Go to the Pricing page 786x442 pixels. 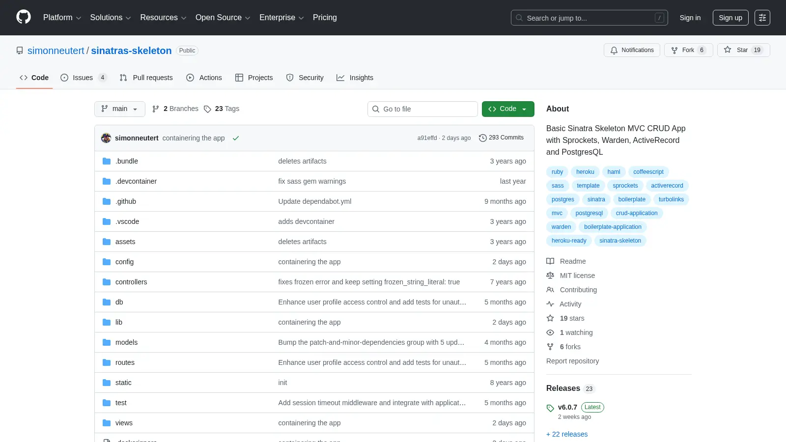[325, 18]
